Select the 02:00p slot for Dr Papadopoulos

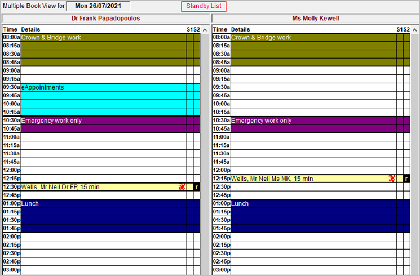point(104,237)
